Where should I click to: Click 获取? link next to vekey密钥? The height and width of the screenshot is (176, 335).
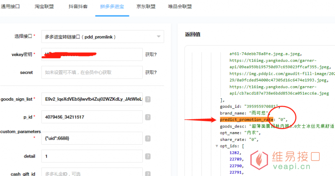point(151,55)
